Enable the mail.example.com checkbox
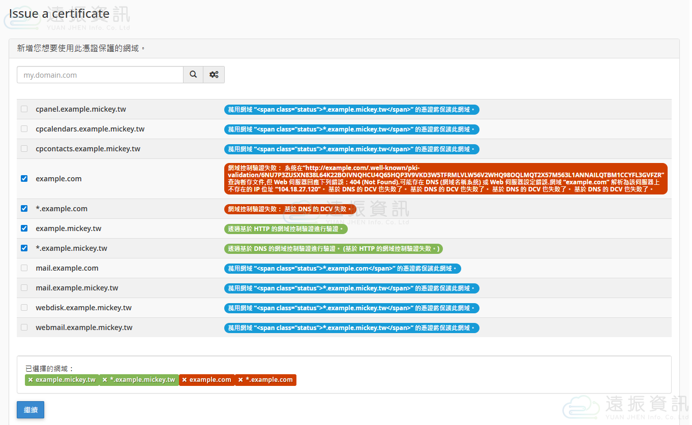This screenshot has width=692, height=425. click(x=24, y=268)
